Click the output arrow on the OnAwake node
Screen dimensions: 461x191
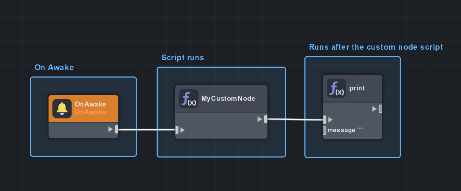tap(110, 129)
